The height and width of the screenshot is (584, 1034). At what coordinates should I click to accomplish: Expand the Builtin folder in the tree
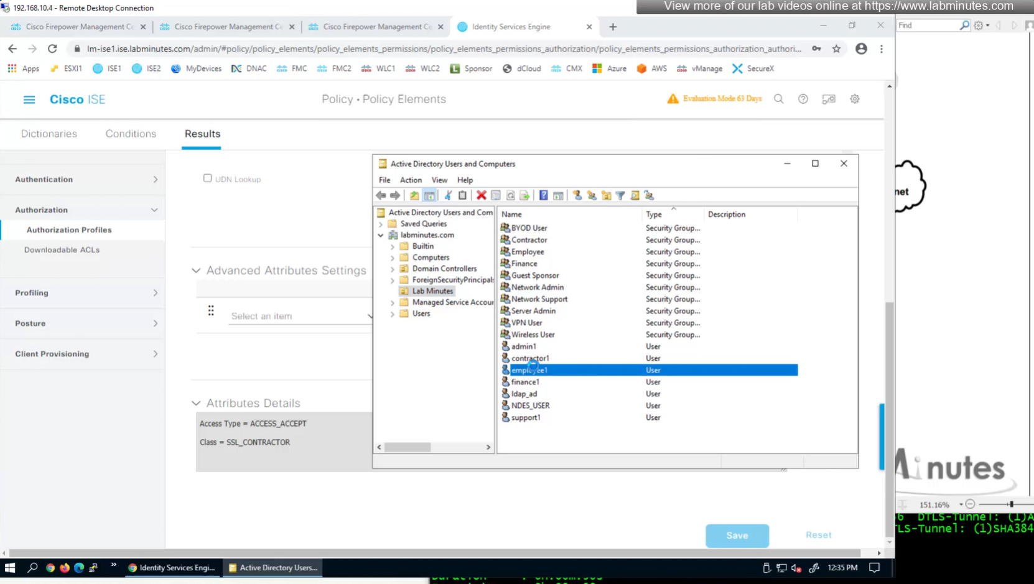pos(393,246)
